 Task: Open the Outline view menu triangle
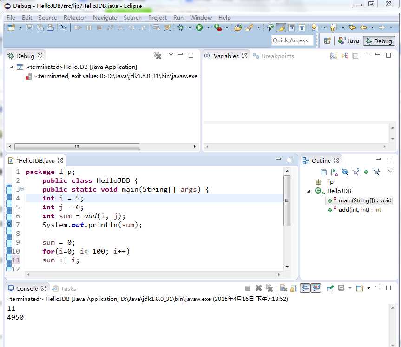click(x=390, y=171)
